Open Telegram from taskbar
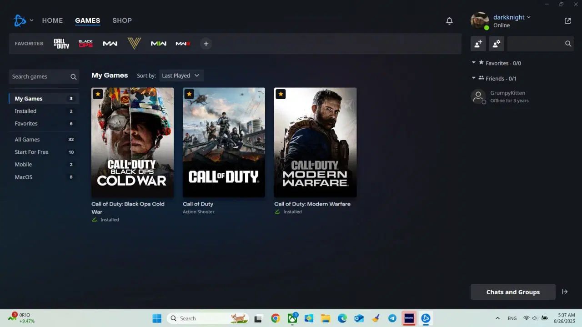 coord(392,318)
